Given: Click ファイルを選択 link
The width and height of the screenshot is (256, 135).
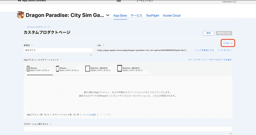Looking at the screenshot, I should pyautogui.click(x=89, y=115).
